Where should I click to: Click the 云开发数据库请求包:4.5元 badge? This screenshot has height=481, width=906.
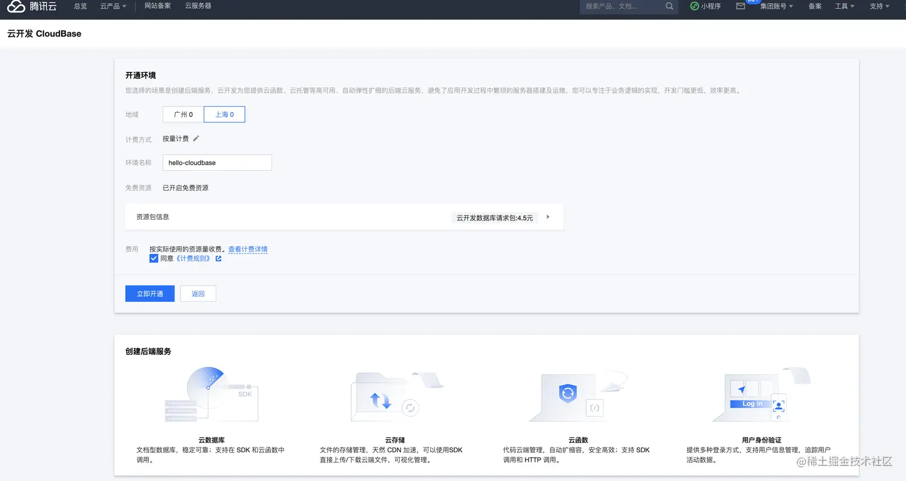[x=493, y=218]
